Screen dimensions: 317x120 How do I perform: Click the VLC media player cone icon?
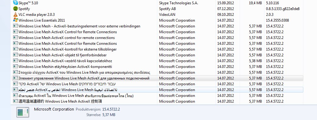click(16, 15)
